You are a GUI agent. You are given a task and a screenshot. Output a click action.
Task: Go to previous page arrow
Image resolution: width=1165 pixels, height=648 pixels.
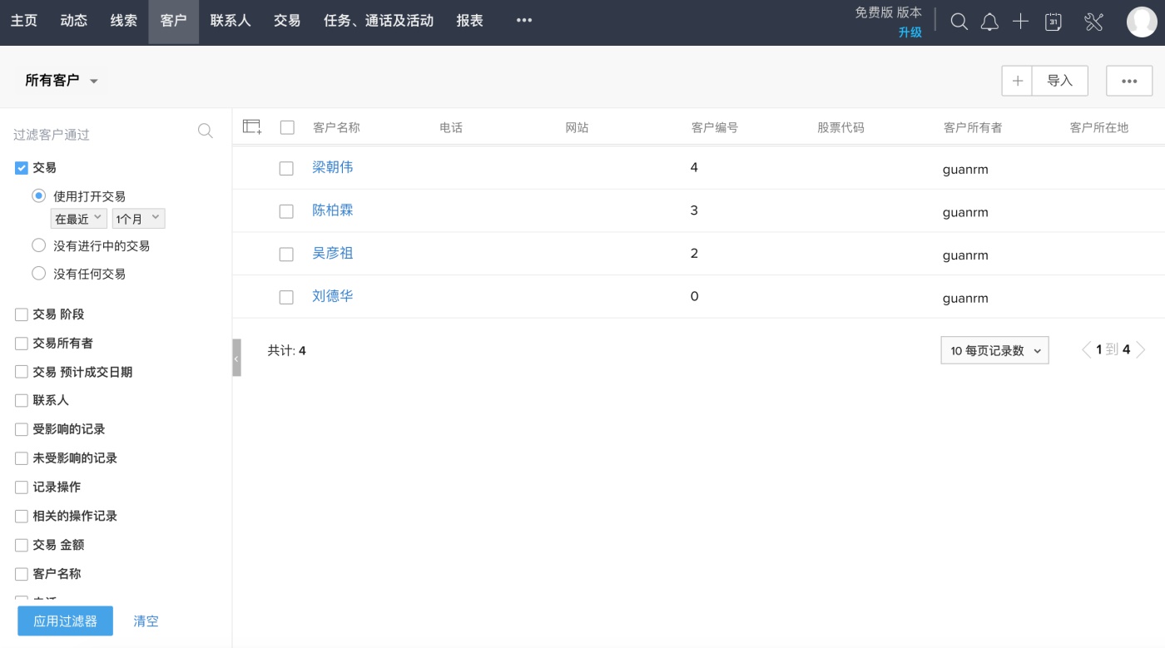tap(1086, 350)
